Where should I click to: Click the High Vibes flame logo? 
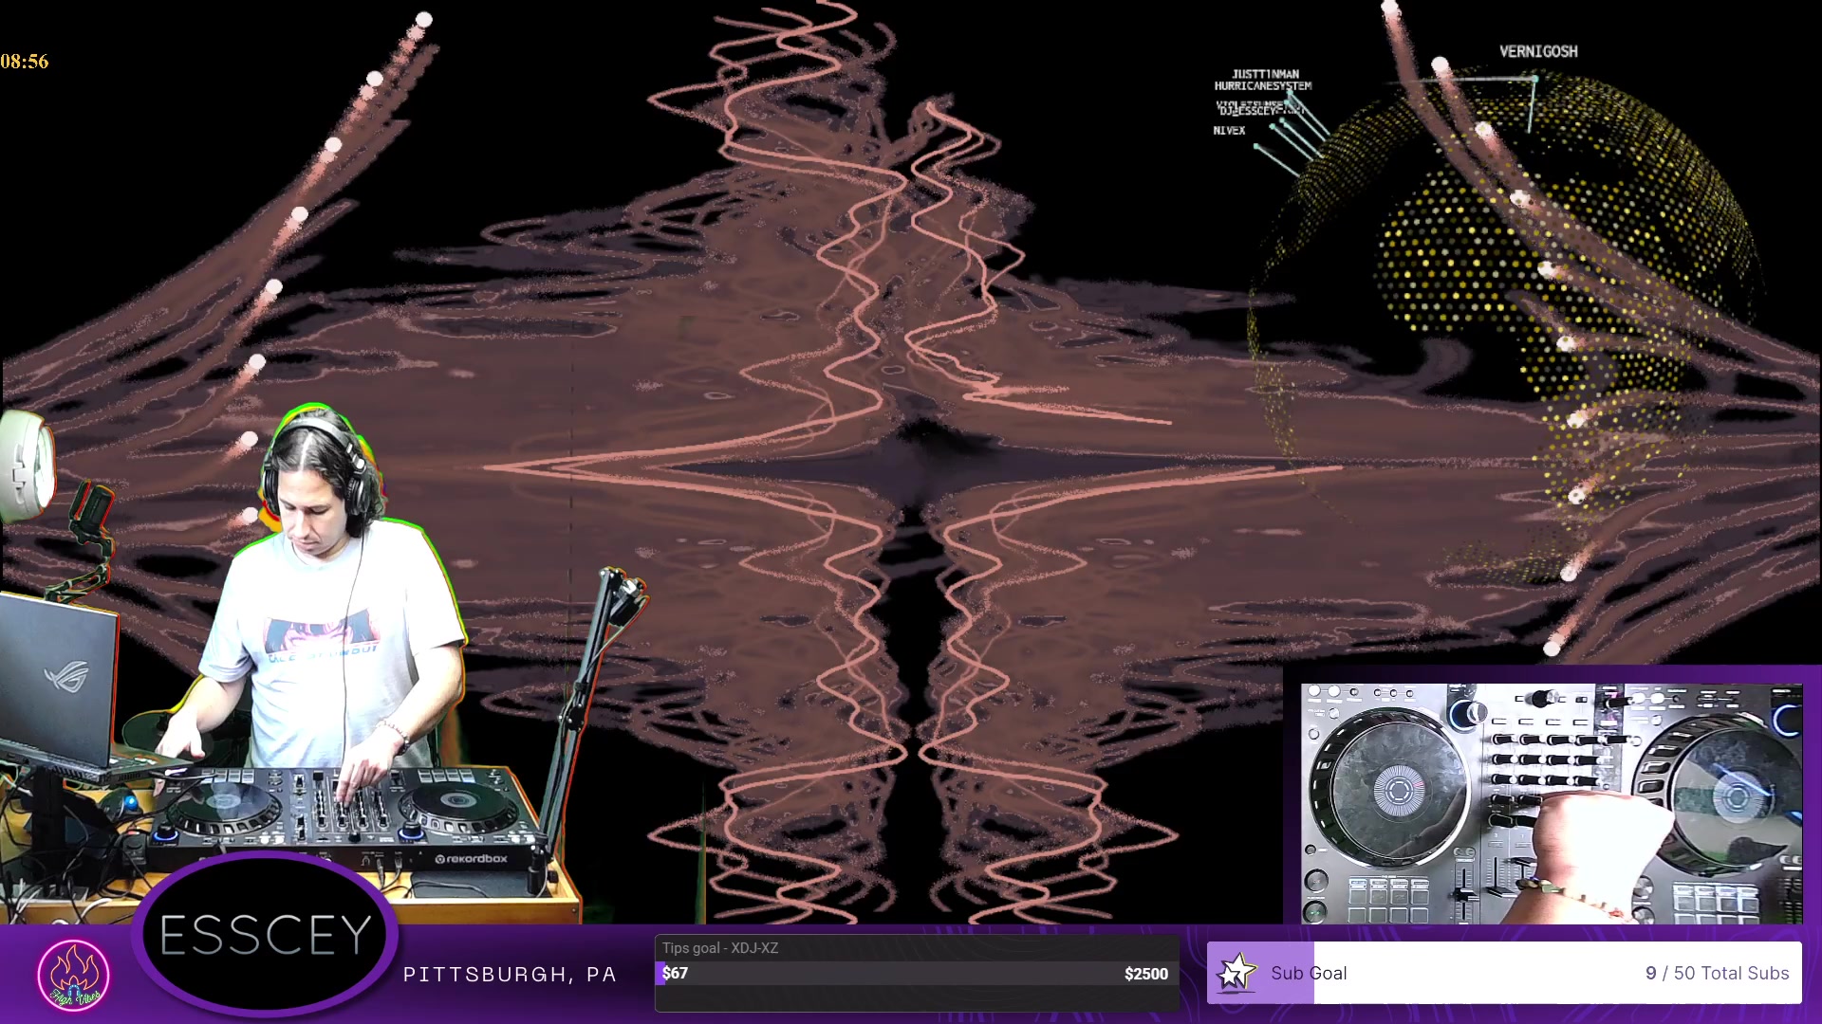(74, 975)
